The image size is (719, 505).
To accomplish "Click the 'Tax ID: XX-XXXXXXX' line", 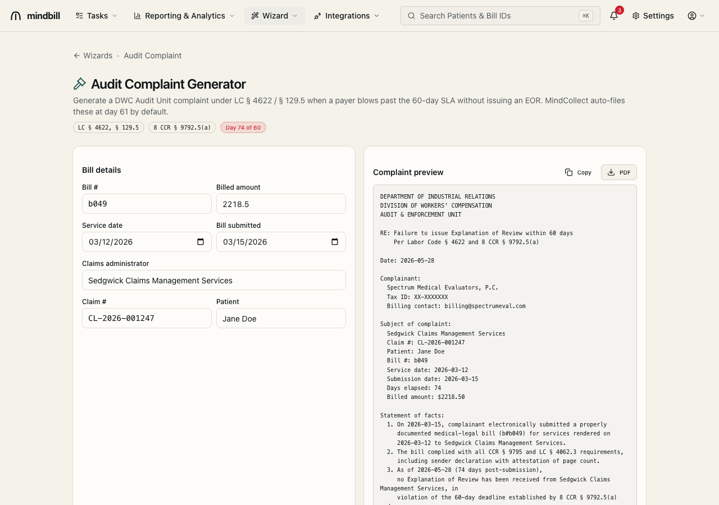I will (x=417, y=297).
